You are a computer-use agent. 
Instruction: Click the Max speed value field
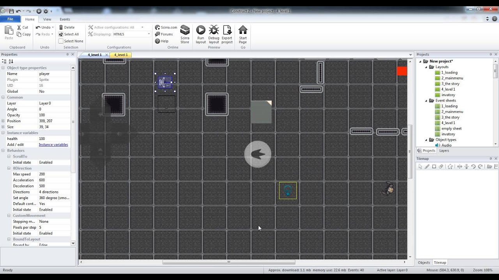click(54, 174)
